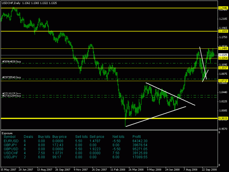
Task: Select the 1.0717 yellow price label
Action: click(223, 81)
